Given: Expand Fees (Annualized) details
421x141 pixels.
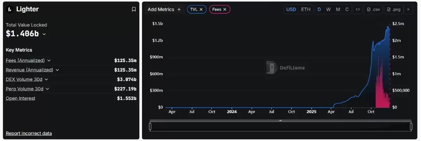Looking at the screenshot, I should (x=49, y=60).
